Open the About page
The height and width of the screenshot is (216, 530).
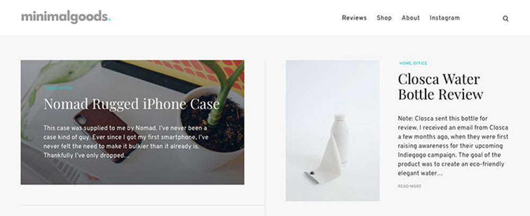(411, 18)
